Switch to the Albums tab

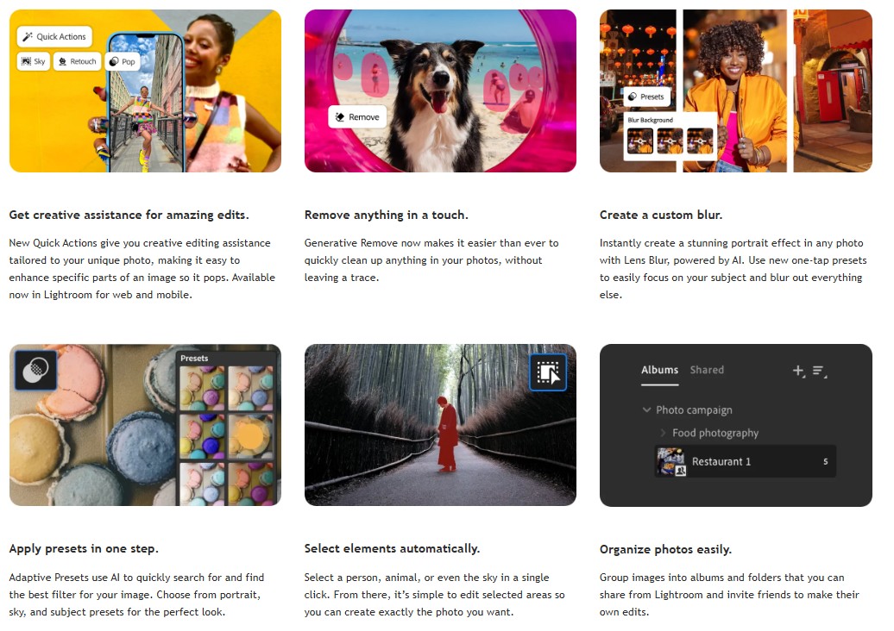coord(659,370)
